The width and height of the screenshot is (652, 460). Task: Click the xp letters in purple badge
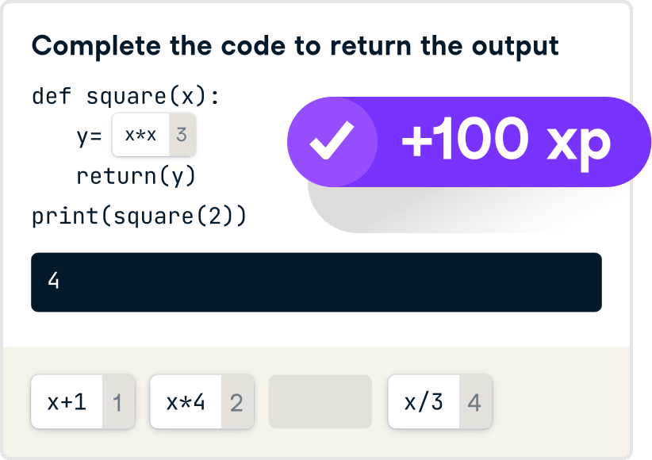[x=578, y=146]
